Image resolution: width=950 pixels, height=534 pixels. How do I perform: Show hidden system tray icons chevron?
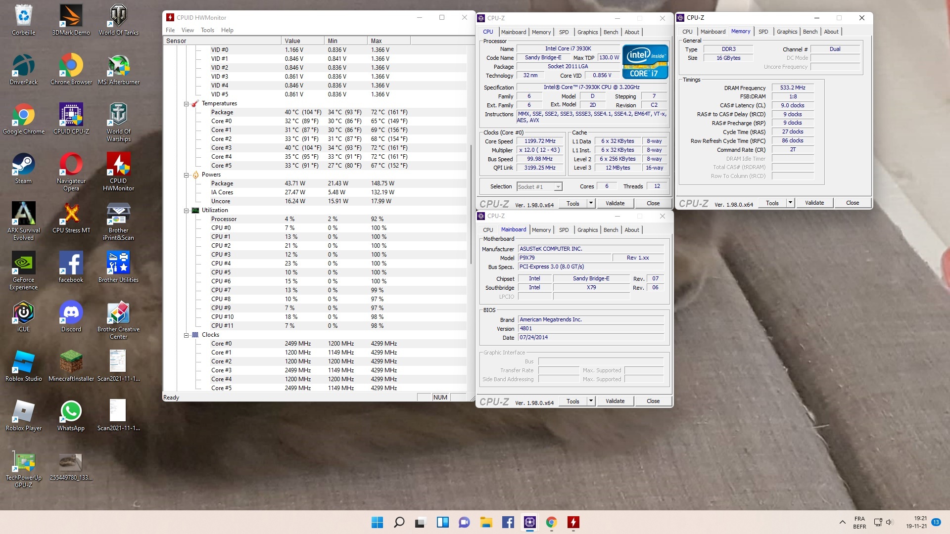[x=842, y=522]
